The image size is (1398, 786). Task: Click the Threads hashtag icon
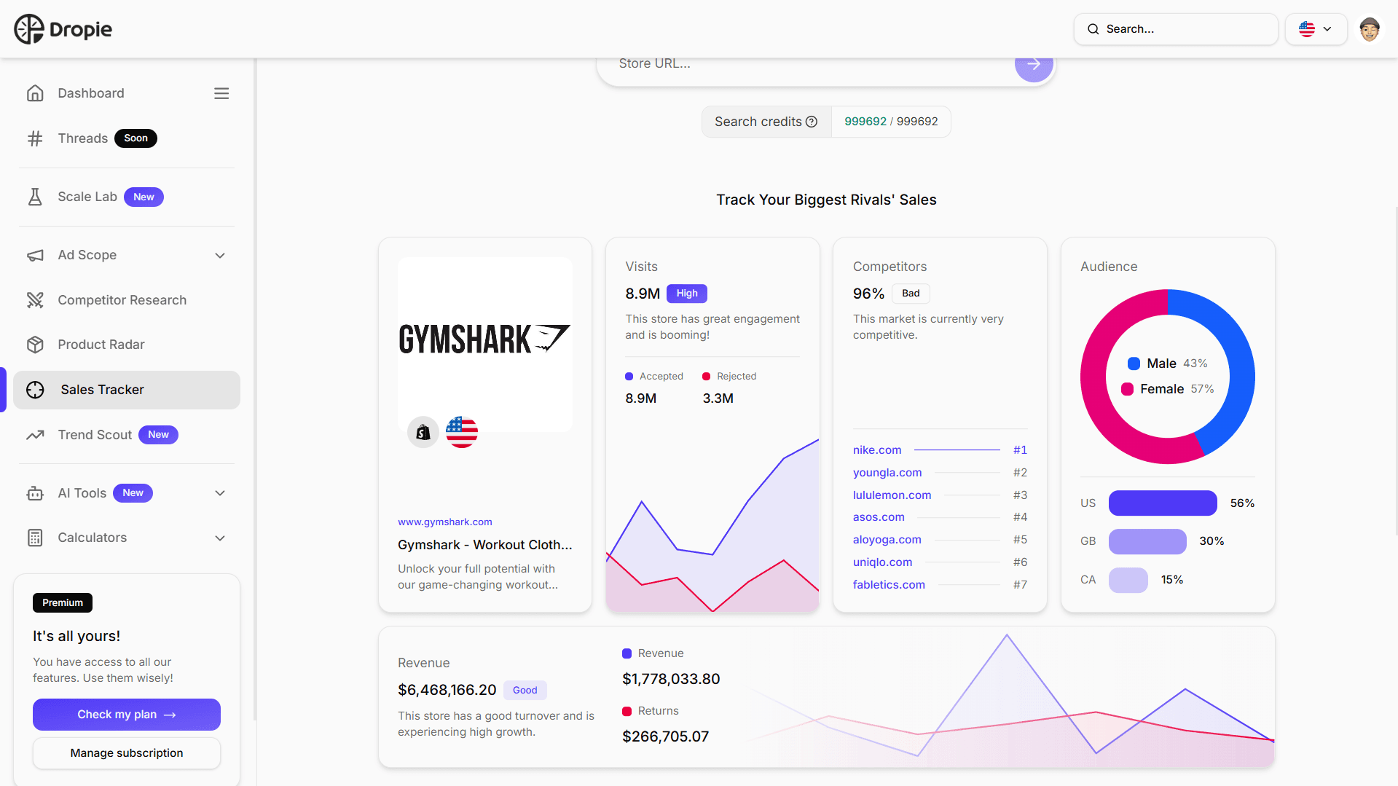pyautogui.click(x=35, y=138)
